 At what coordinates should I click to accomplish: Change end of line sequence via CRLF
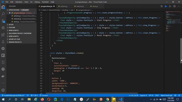tap(157, 95)
